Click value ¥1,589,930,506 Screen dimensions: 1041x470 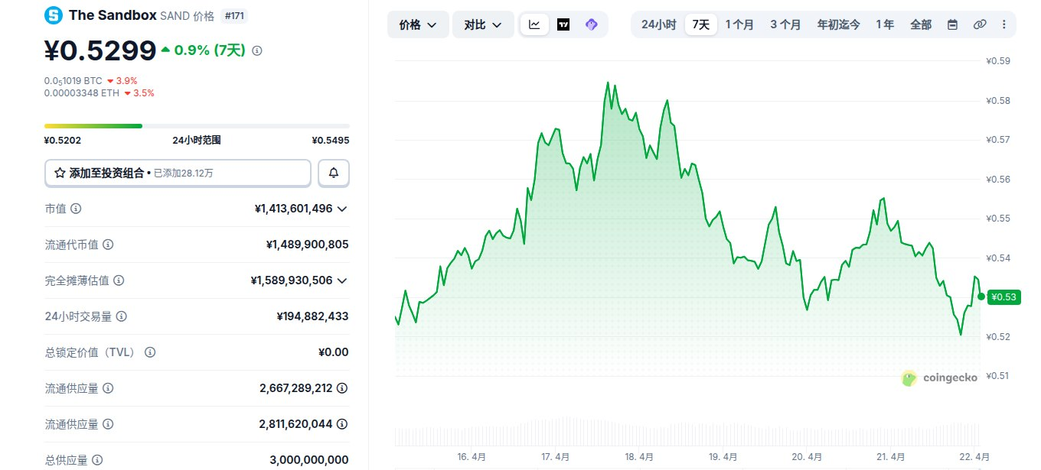point(292,280)
